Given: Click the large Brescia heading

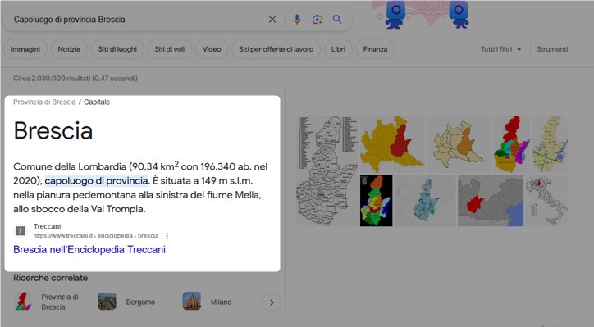Looking at the screenshot, I should [53, 131].
